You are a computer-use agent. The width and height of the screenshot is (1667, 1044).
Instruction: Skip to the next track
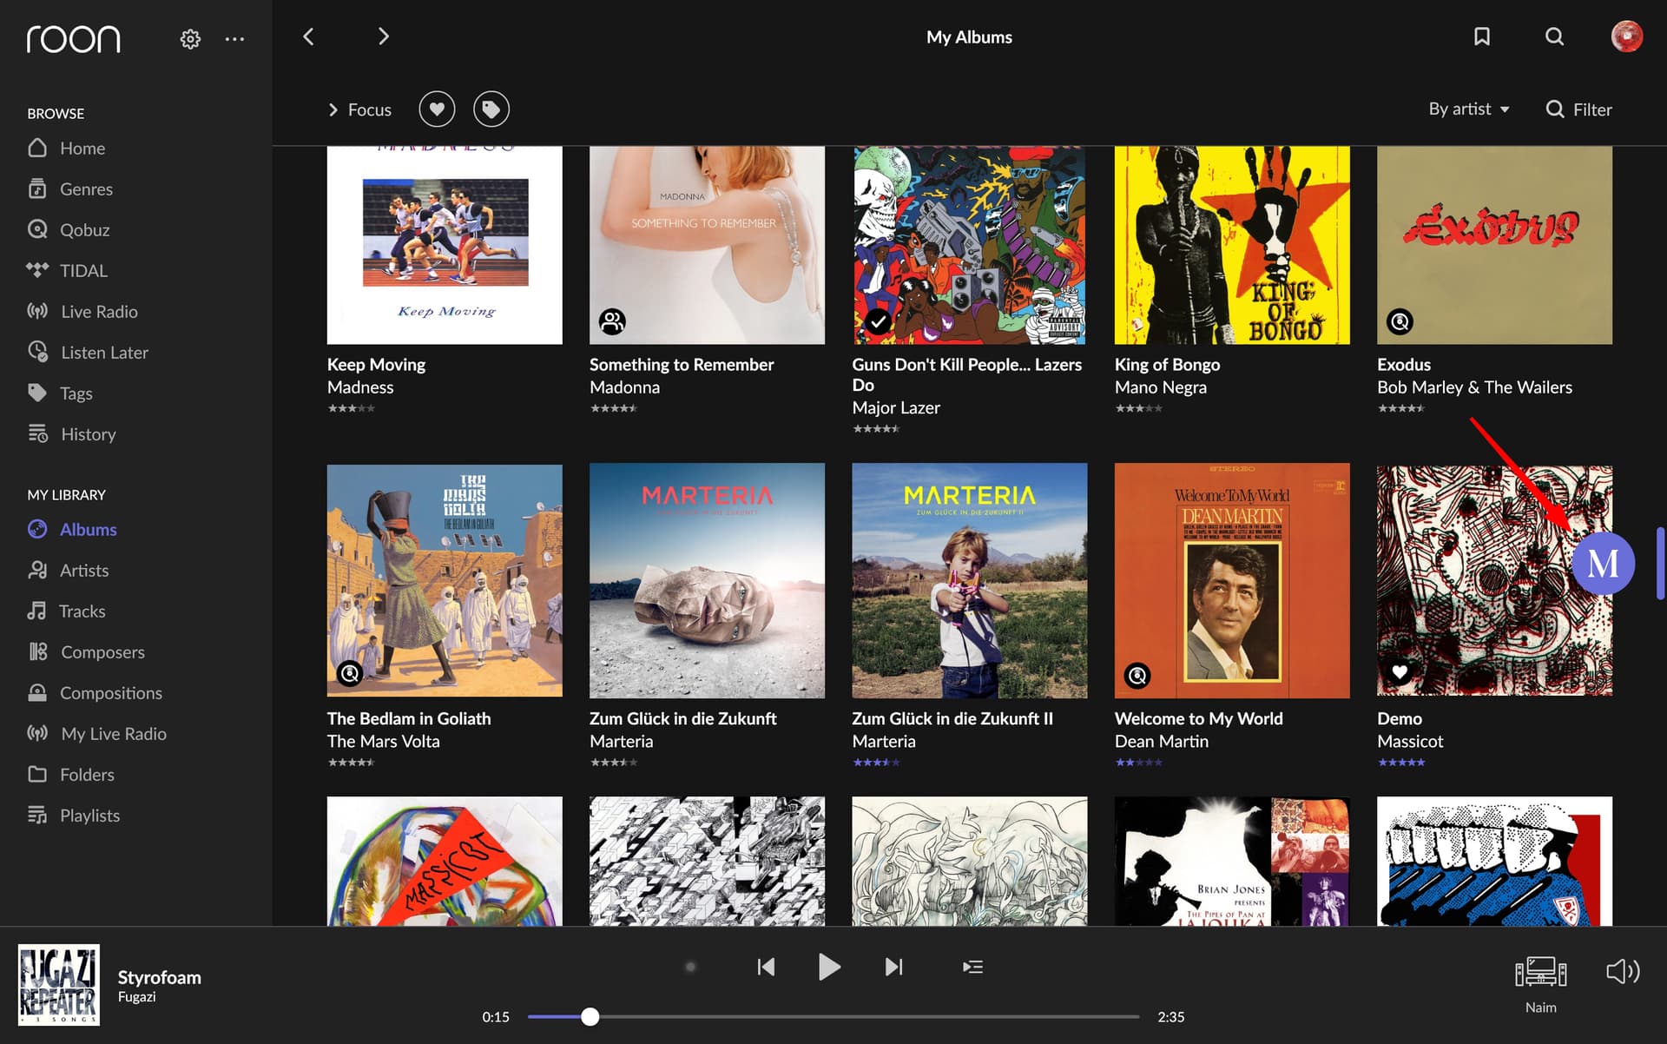coord(893,967)
